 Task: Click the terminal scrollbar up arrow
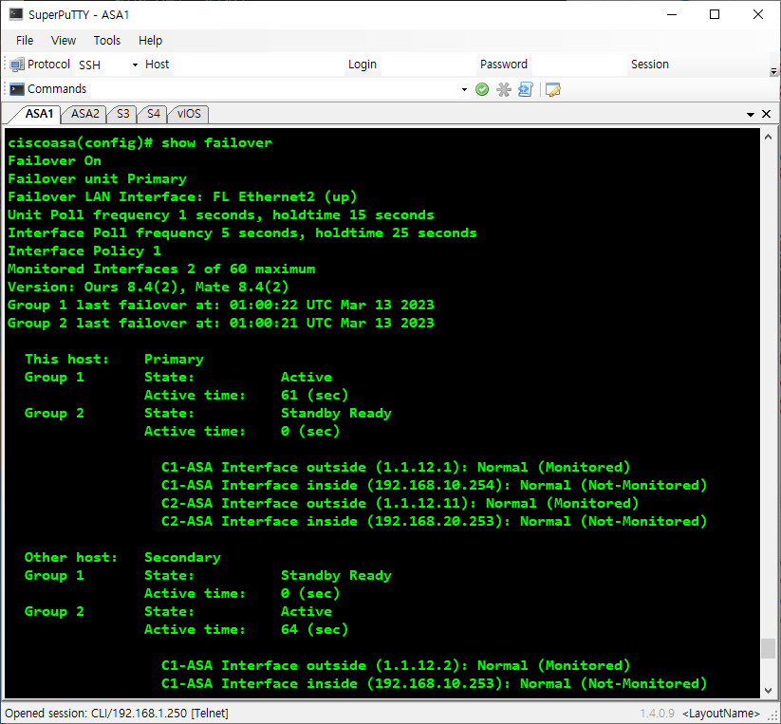[x=768, y=137]
